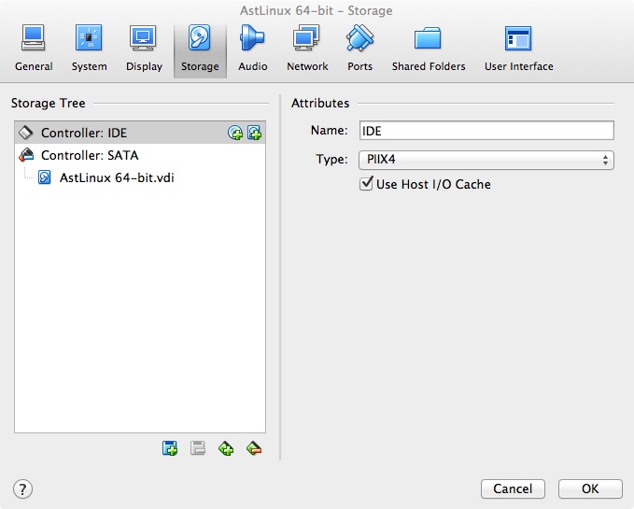Switch to the Display settings tab
634x509 pixels.
pos(144,49)
